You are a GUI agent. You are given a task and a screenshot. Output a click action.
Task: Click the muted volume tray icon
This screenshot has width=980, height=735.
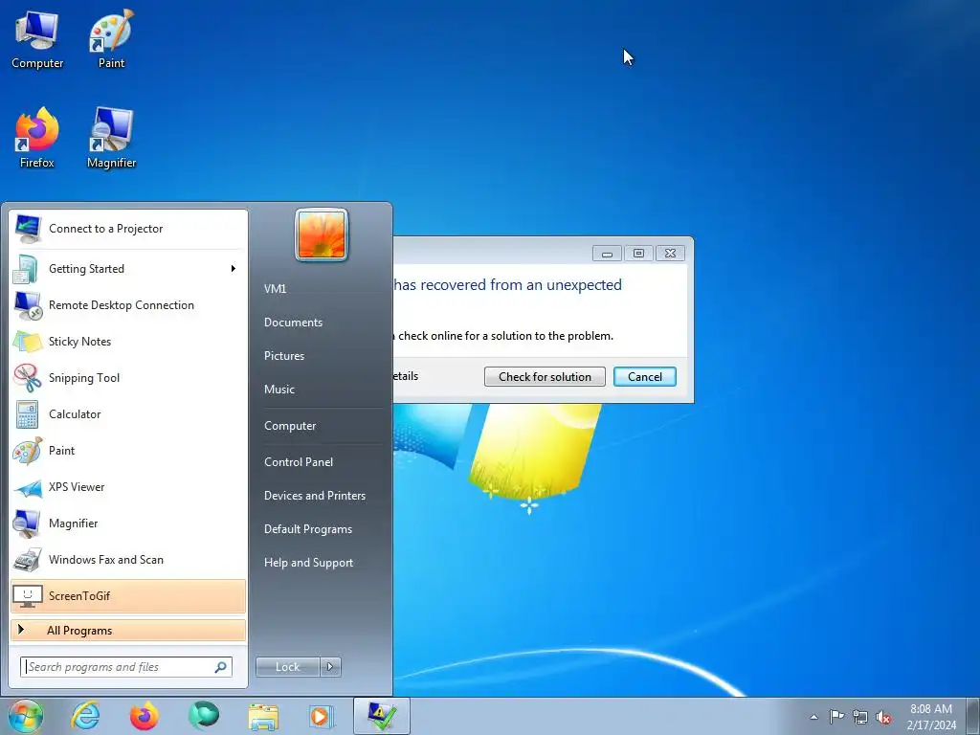click(x=883, y=717)
